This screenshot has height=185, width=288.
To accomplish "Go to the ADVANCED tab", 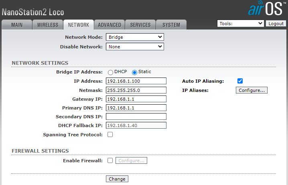I will click(110, 25).
